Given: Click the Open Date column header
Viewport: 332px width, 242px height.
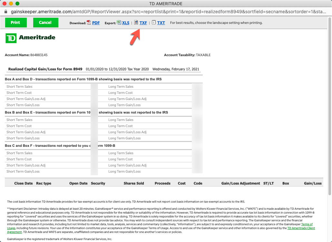Looking at the screenshot, I should pyautogui.click(x=78, y=183).
